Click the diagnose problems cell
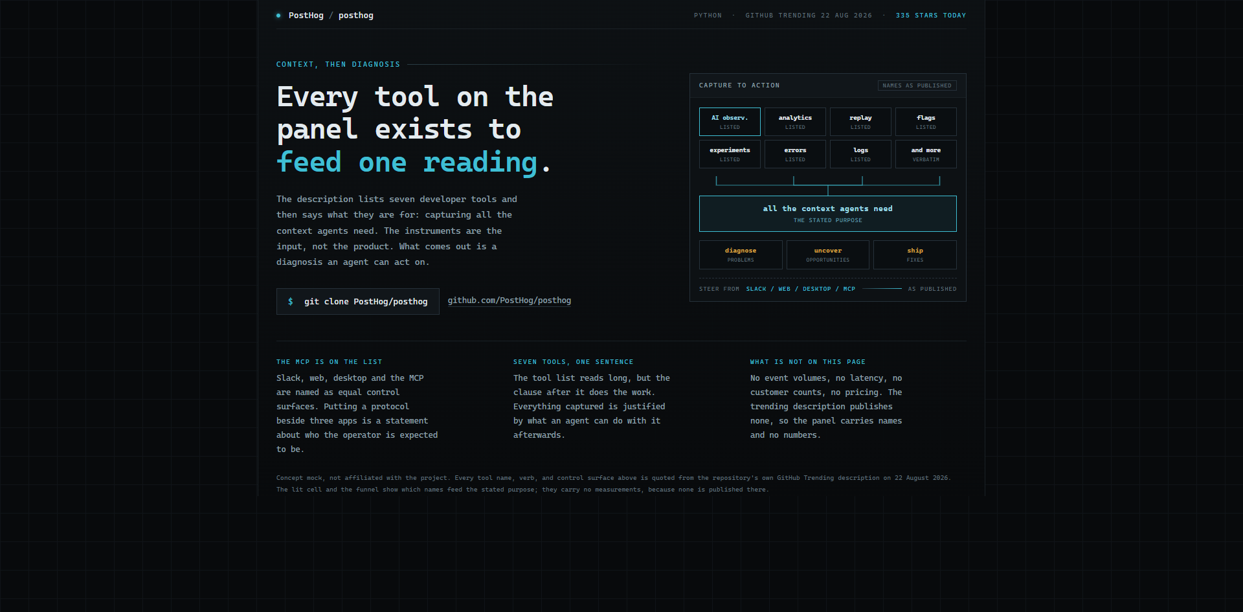 pos(741,255)
